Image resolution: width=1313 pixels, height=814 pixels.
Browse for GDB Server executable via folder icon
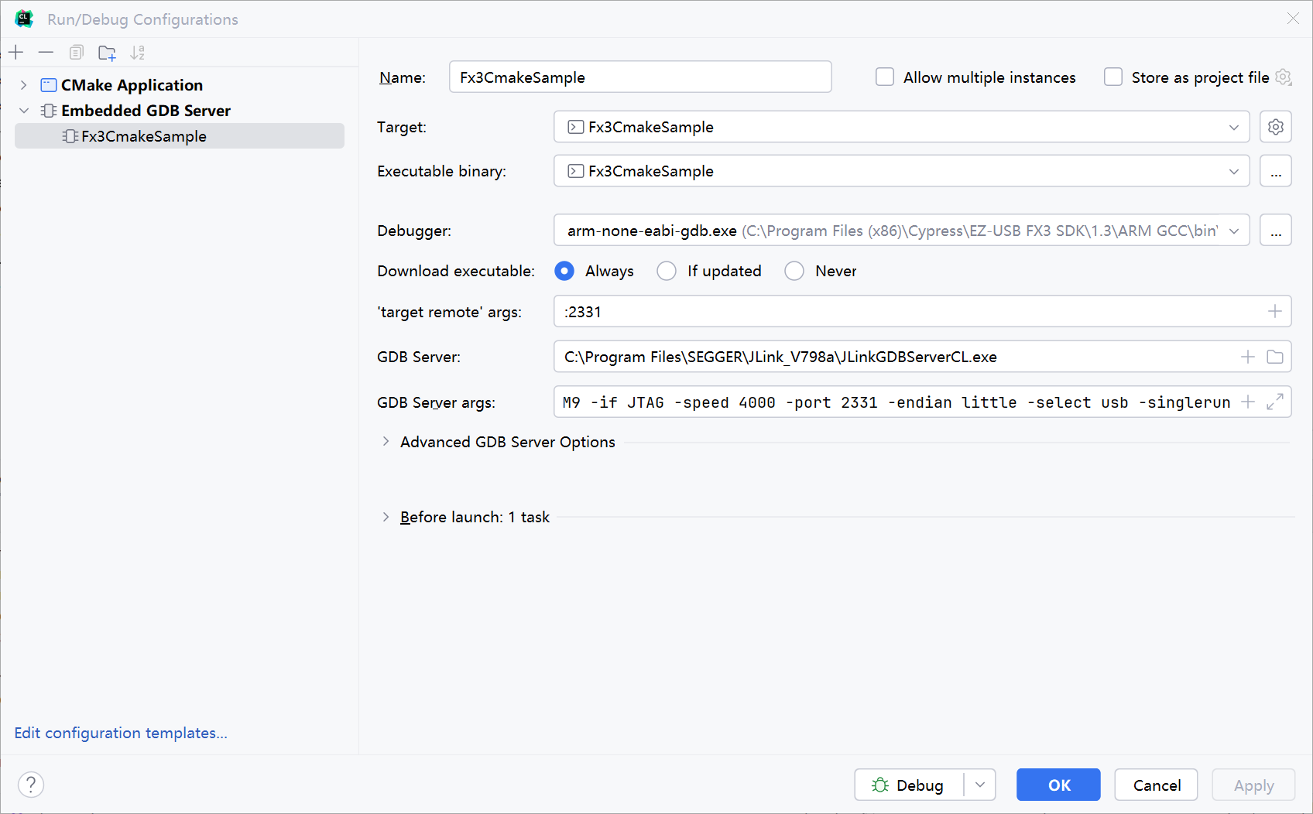coord(1275,357)
